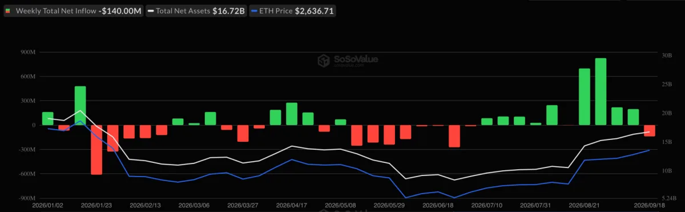
Task: Click the 600M left axis label
Action: tap(27, 77)
